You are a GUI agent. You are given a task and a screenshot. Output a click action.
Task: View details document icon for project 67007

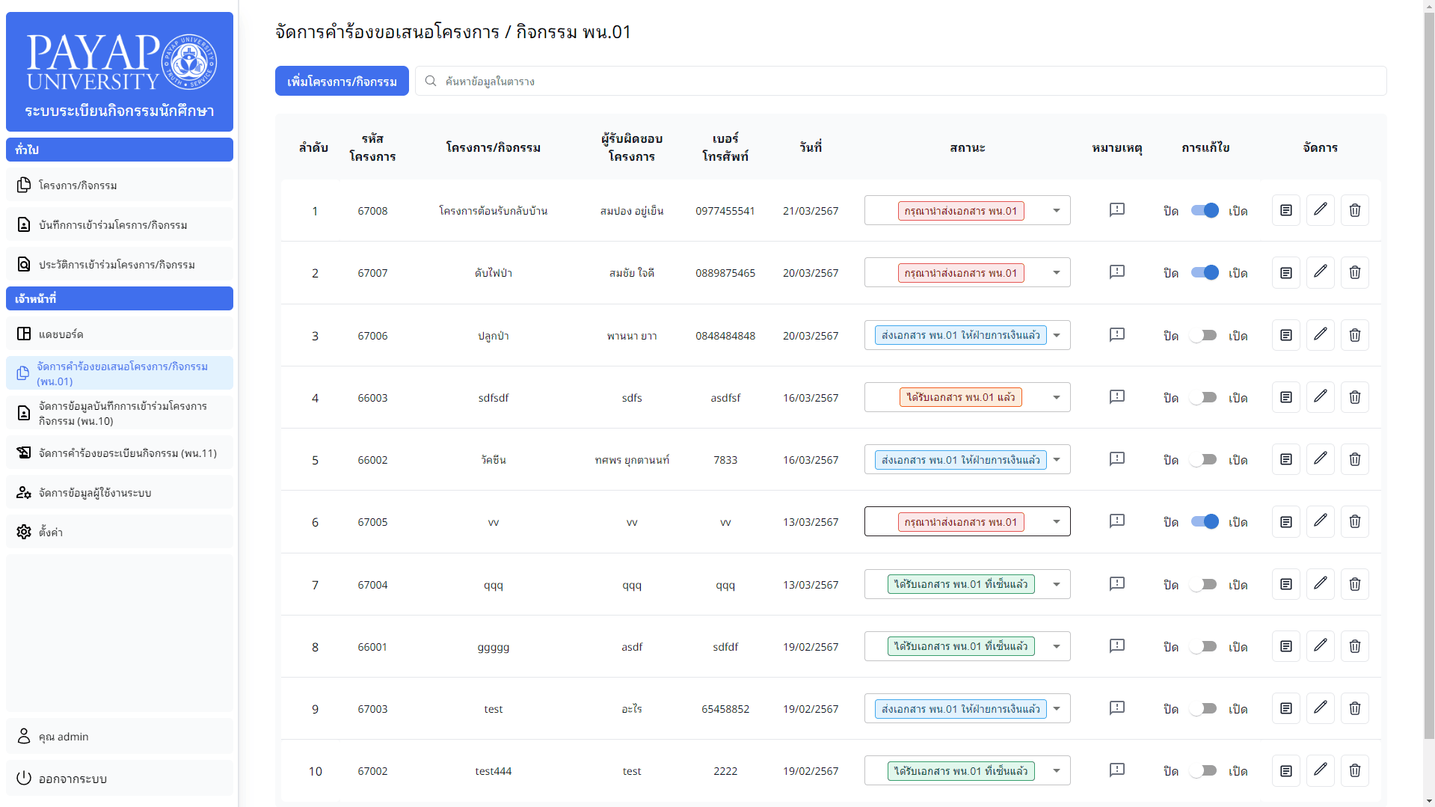tap(1286, 272)
